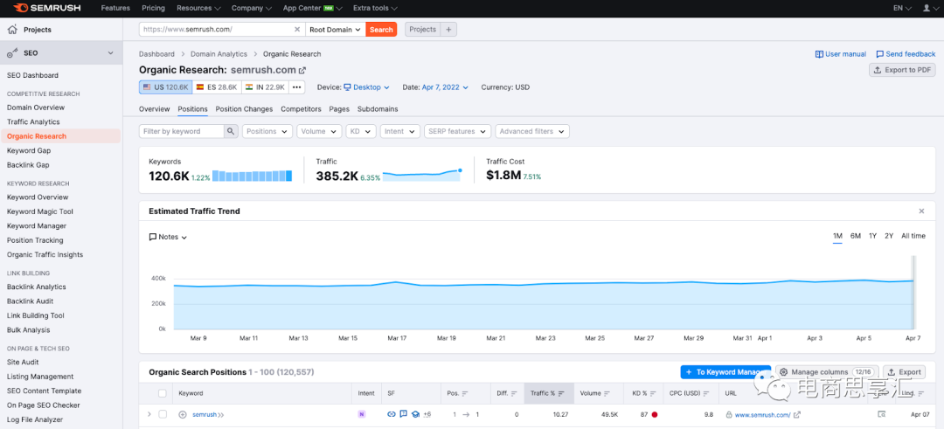944x429 pixels.
Task: Switch to the Competitors tab
Action: tap(301, 109)
